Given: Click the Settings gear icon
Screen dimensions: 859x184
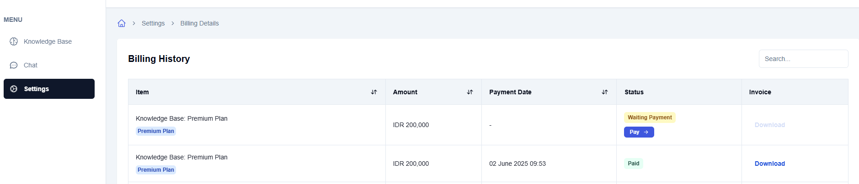Looking at the screenshot, I should point(14,89).
